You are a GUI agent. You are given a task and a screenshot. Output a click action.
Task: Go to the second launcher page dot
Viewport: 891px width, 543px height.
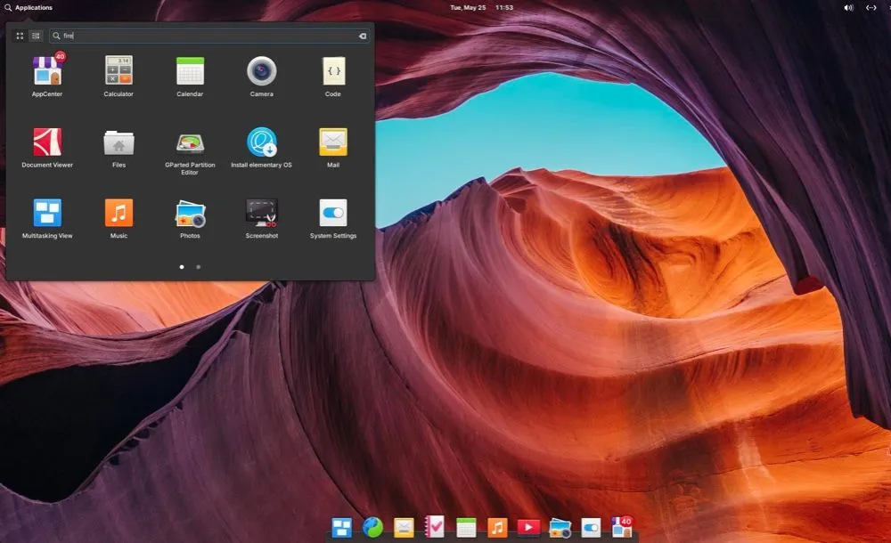point(199,266)
